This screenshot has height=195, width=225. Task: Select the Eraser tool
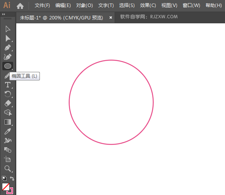coord(8,103)
